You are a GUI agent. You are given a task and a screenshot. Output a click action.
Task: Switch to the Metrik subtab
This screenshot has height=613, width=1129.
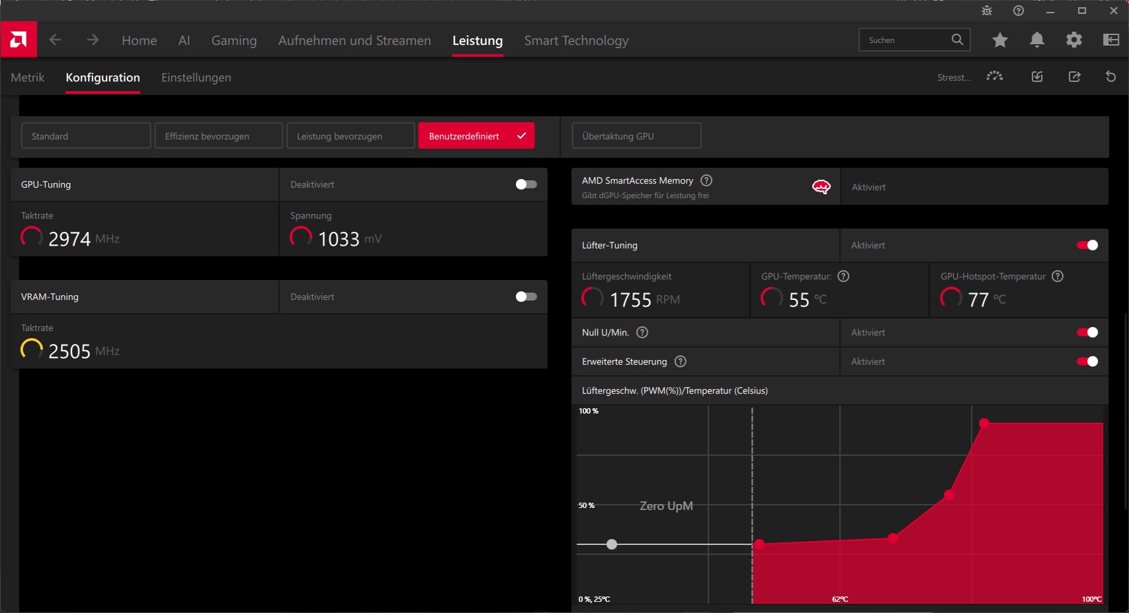click(28, 77)
